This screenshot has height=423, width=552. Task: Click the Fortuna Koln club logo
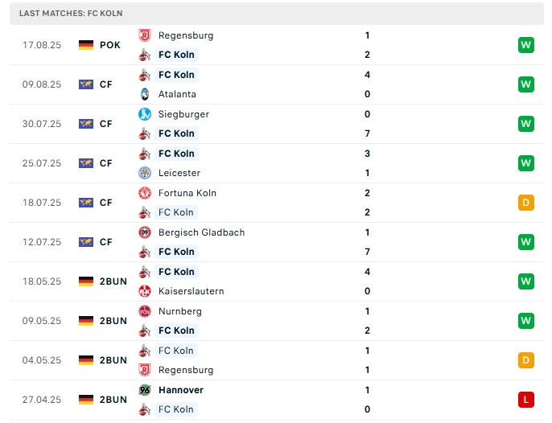coord(145,193)
